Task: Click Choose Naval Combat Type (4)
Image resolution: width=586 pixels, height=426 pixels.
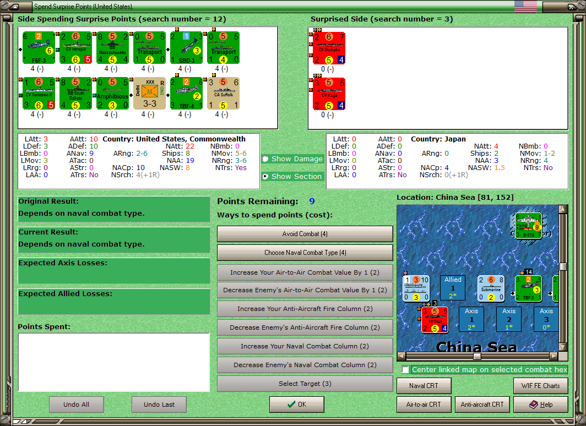Action: pyautogui.click(x=305, y=253)
